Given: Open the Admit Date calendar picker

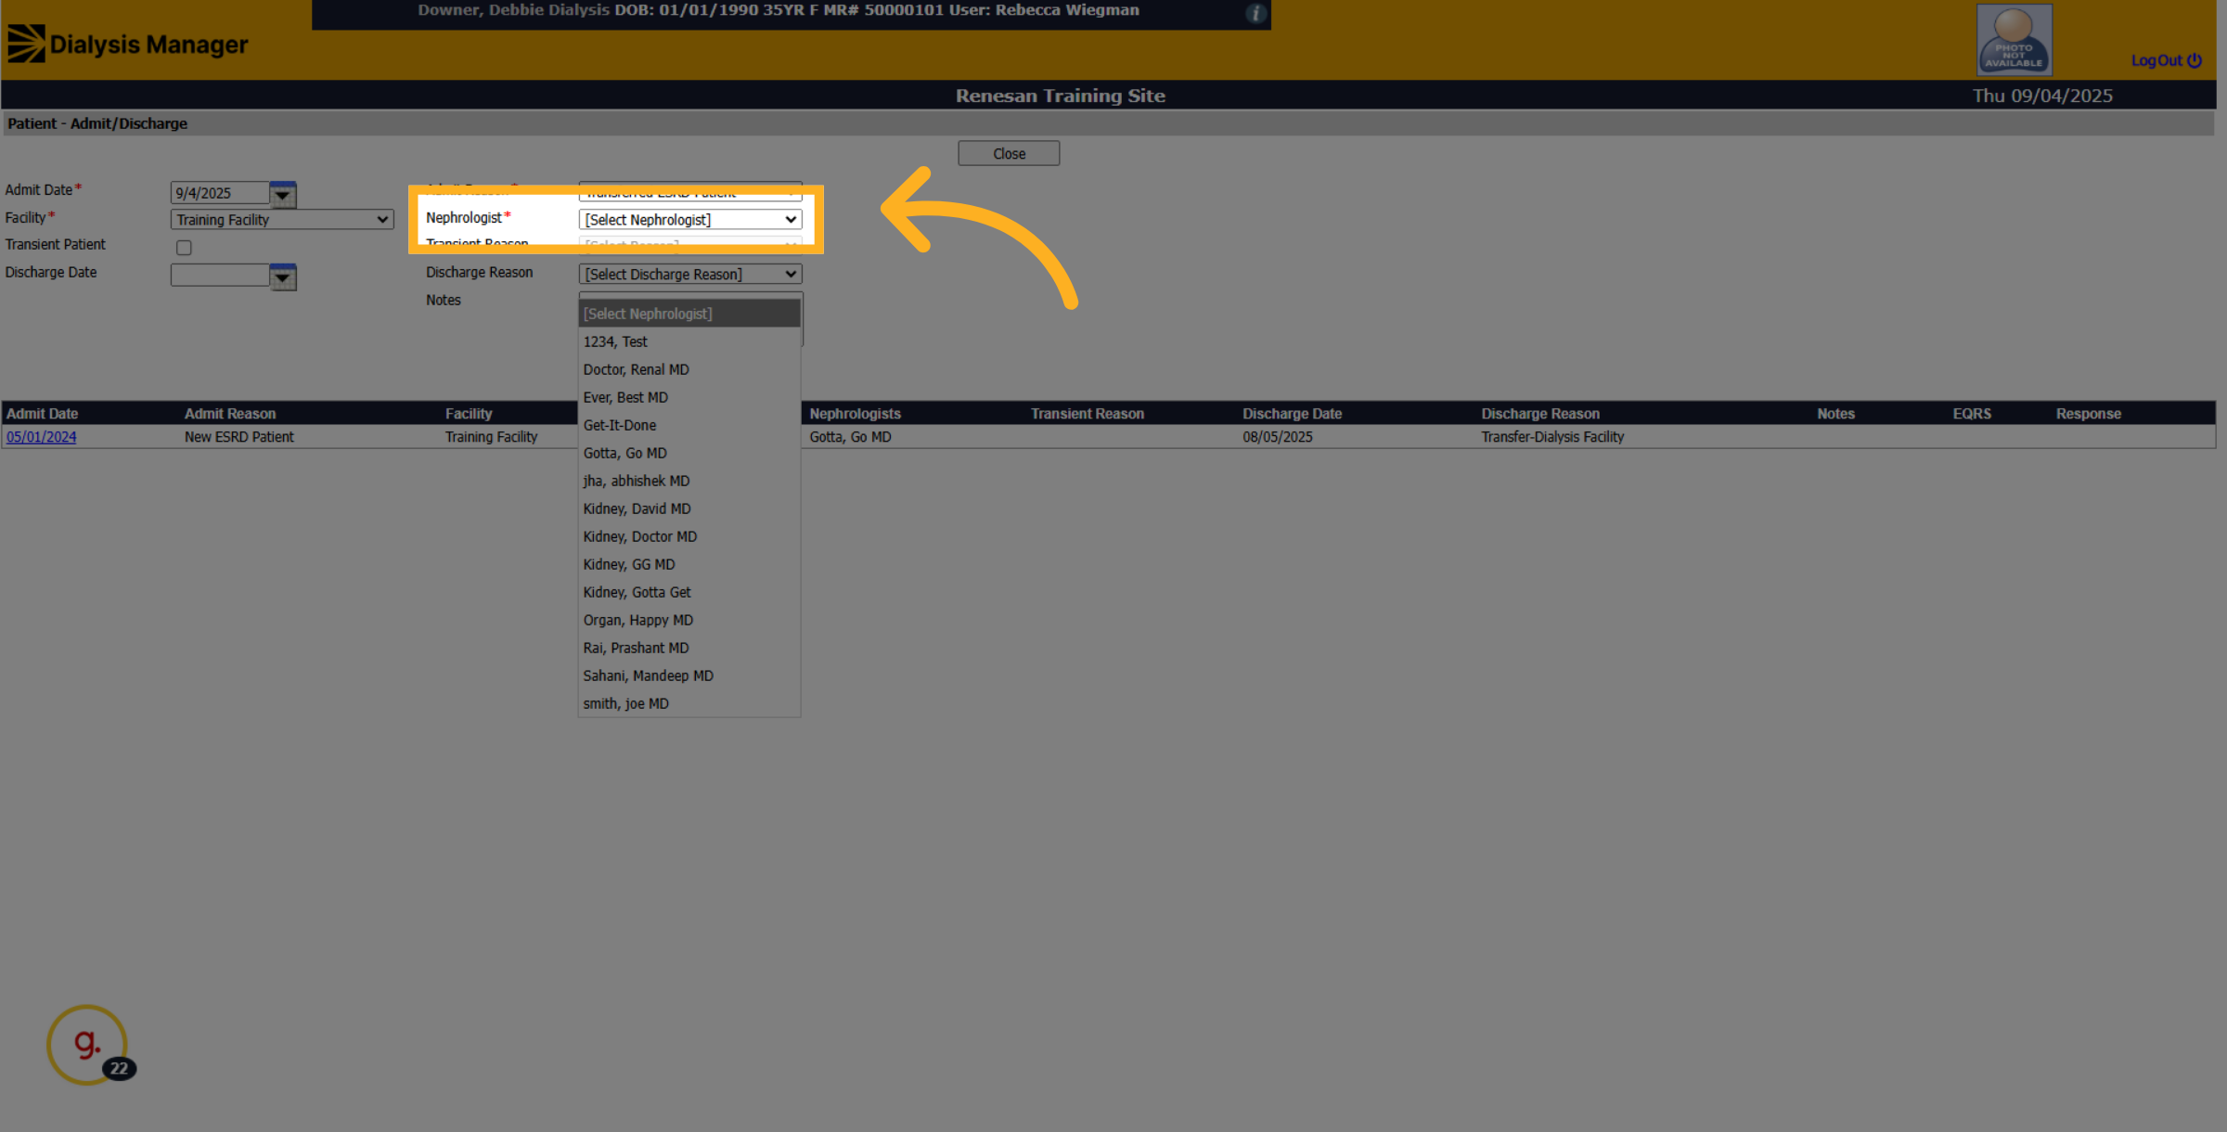Looking at the screenshot, I should [283, 194].
